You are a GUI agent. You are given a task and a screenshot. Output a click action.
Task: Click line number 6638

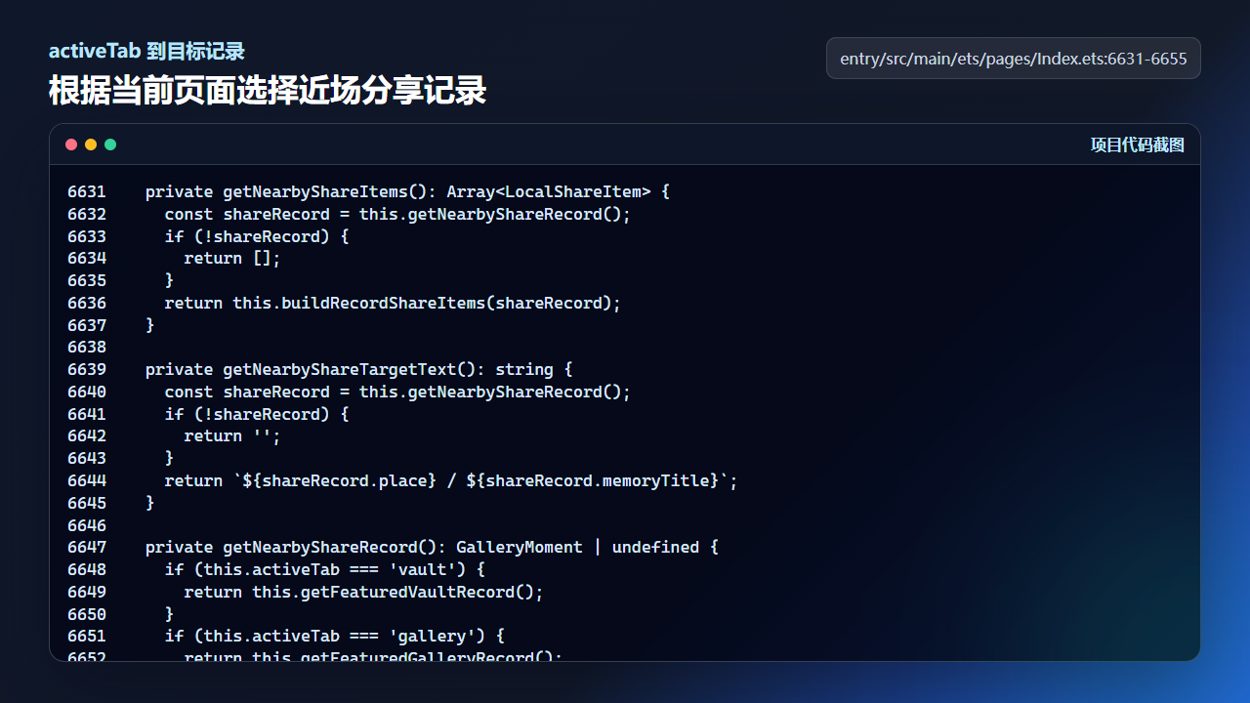click(87, 348)
